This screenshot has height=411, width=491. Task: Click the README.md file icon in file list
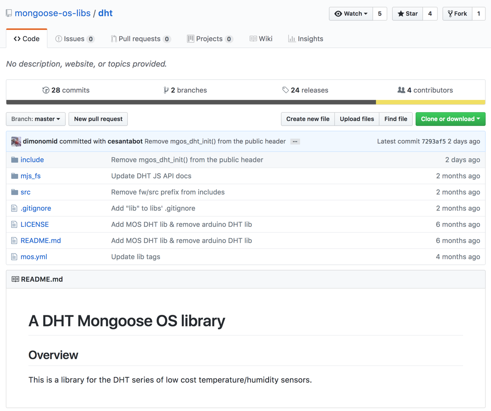[14, 241]
